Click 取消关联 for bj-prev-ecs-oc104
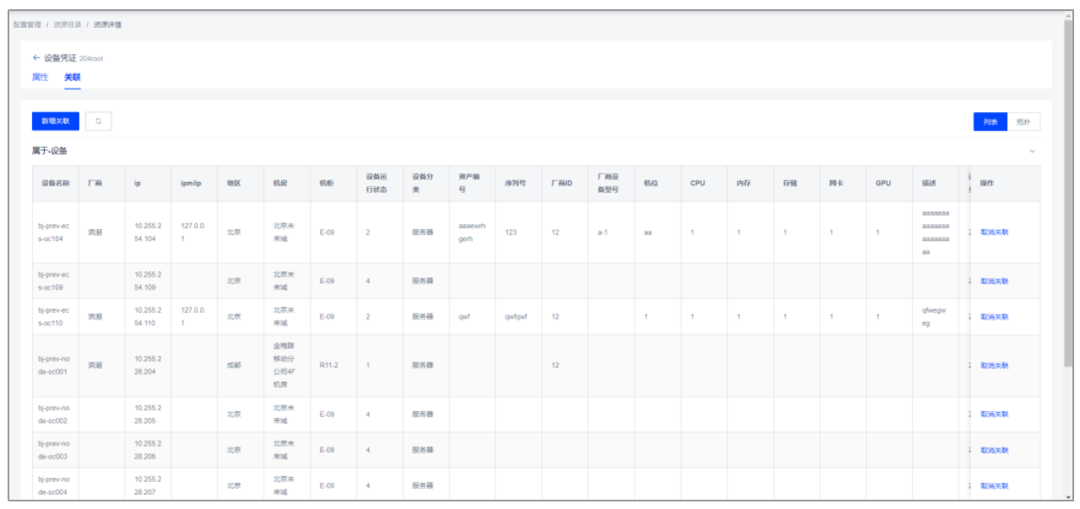 [x=994, y=232]
